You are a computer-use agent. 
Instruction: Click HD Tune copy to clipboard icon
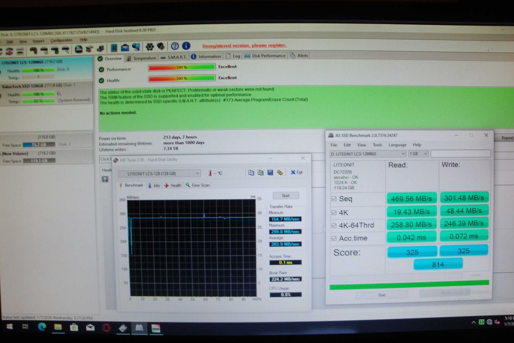pos(251,172)
